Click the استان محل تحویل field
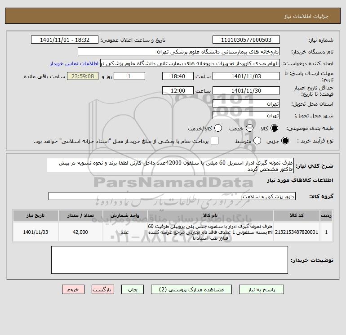 pos(246,103)
